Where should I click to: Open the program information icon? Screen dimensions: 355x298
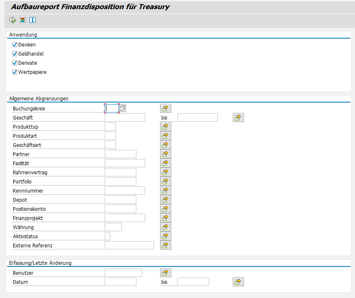pyautogui.click(x=32, y=20)
